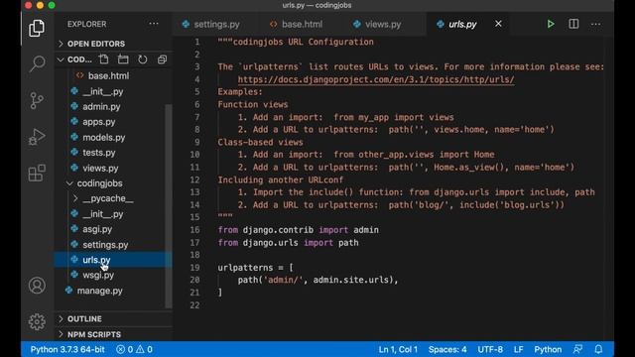Click "path('admin/', admin.site.urls)," line

[317, 280]
